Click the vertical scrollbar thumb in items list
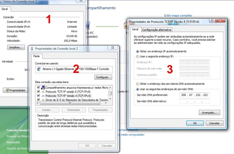Image resolution: width=234 pixels, height=154 pixels. tap(110, 93)
